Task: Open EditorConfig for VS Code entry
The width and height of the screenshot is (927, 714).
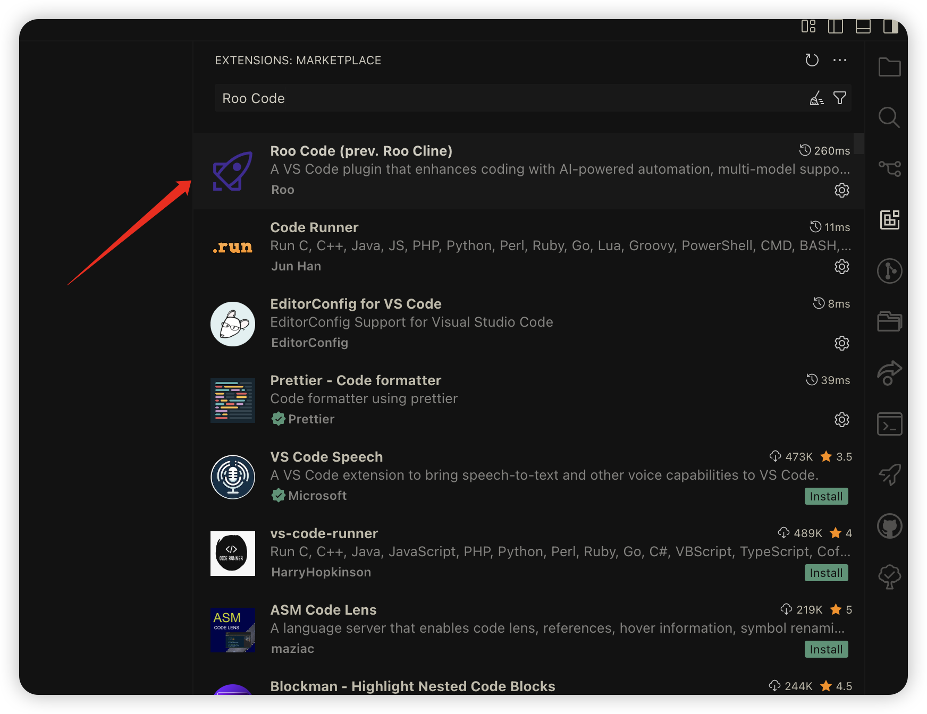Action: (x=356, y=304)
